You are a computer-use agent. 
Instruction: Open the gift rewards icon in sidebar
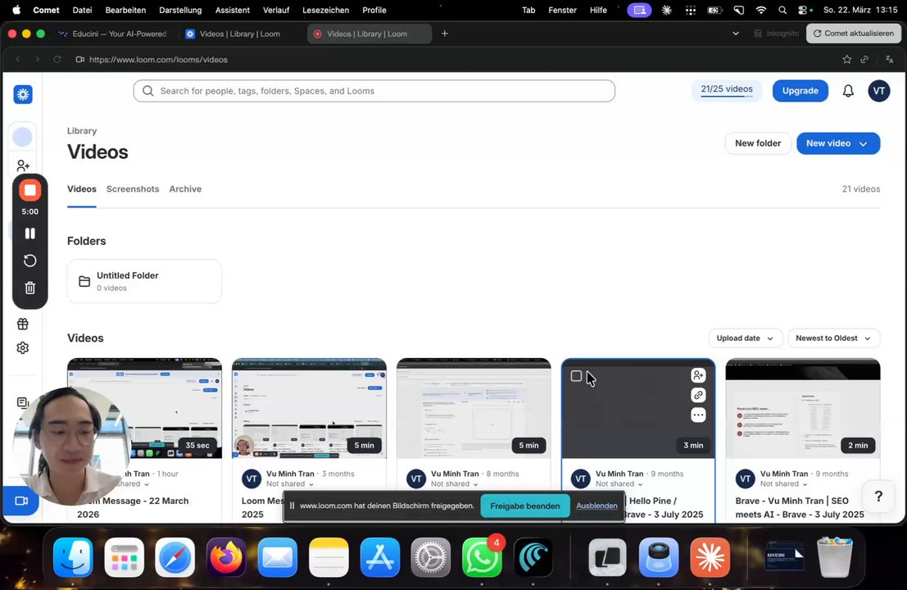point(23,324)
